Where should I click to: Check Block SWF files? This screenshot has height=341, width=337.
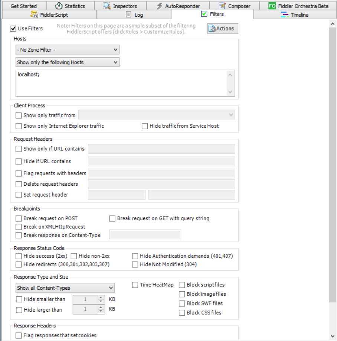tap(182, 303)
